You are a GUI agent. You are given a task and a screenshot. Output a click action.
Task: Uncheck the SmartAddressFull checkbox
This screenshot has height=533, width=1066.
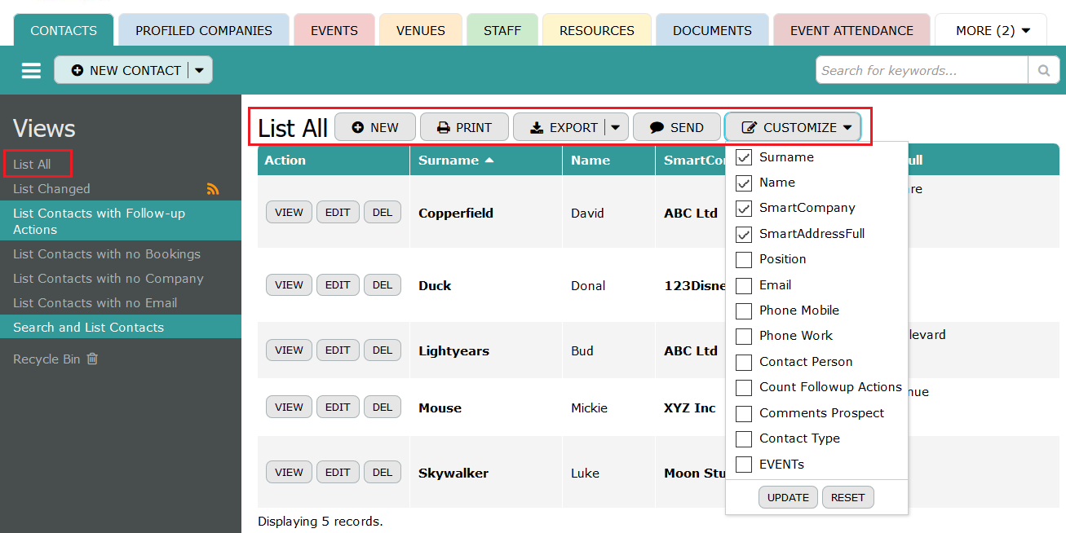744,234
